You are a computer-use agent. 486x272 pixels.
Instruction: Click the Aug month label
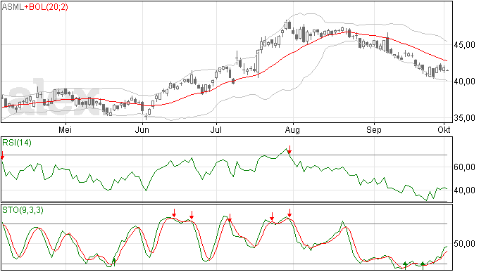coord(292,130)
